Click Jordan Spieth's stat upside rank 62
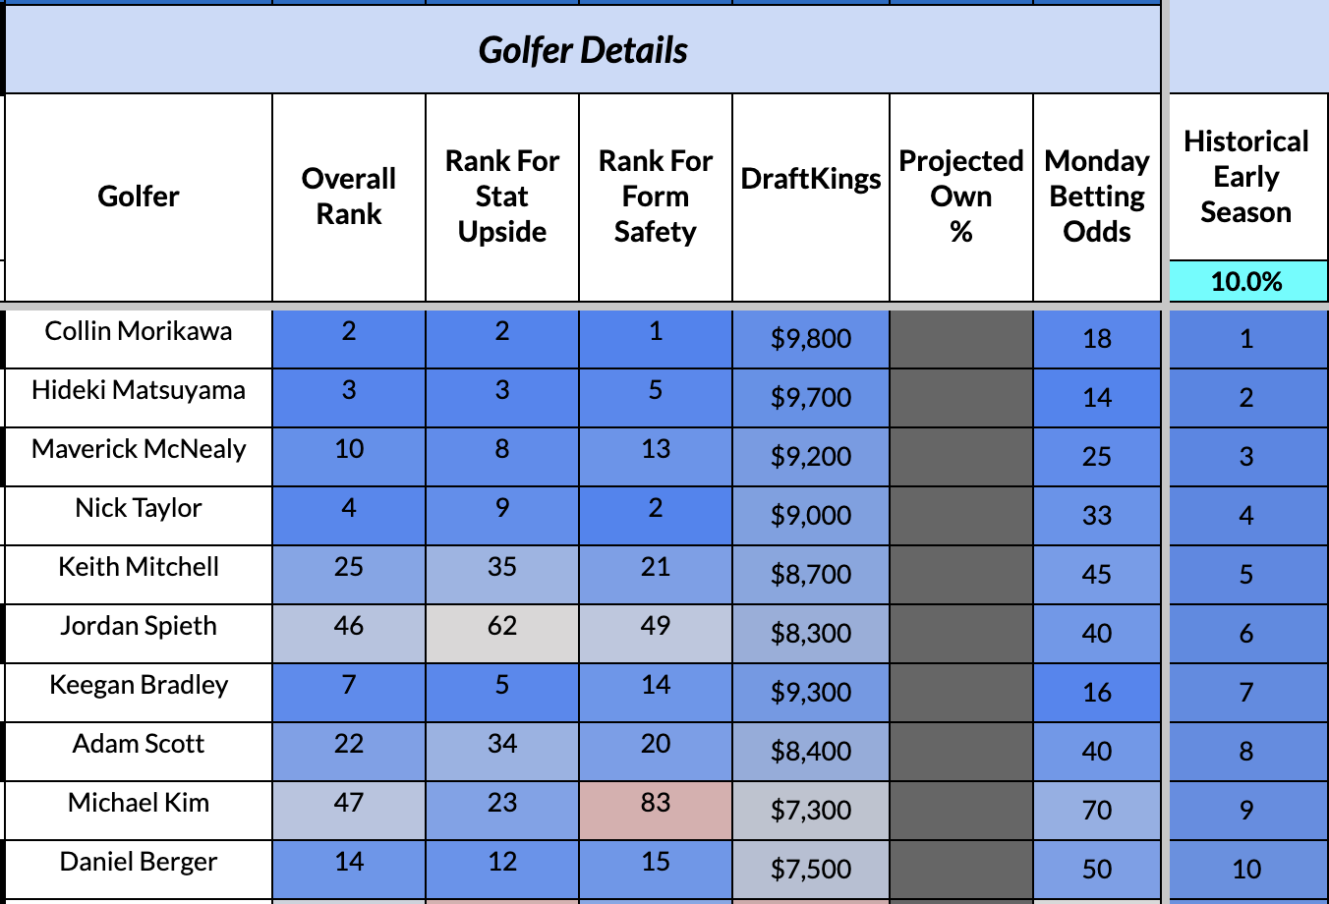This screenshot has height=904, width=1329. tap(502, 627)
